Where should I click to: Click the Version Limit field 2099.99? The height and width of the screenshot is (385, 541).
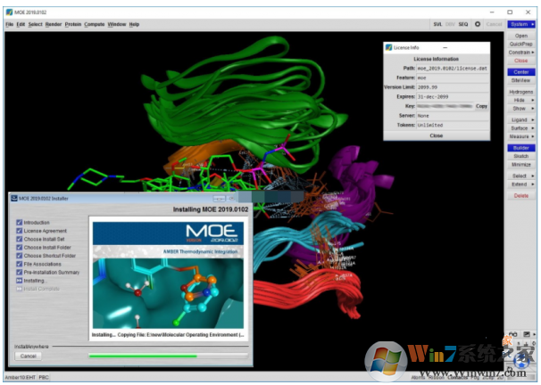(453, 87)
